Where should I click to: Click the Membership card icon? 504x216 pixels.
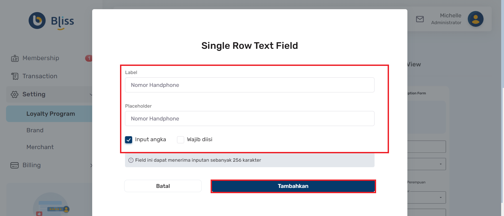pyautogui.click(x=15, y=58)
